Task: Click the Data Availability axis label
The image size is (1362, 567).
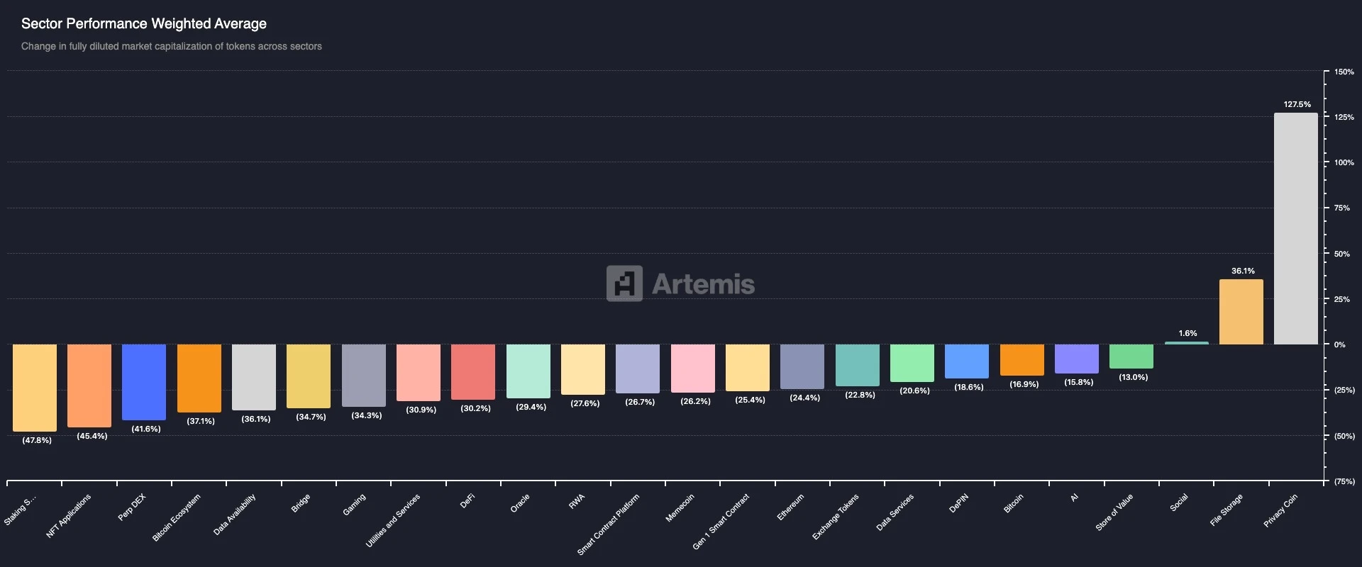Action: [235, 514]
